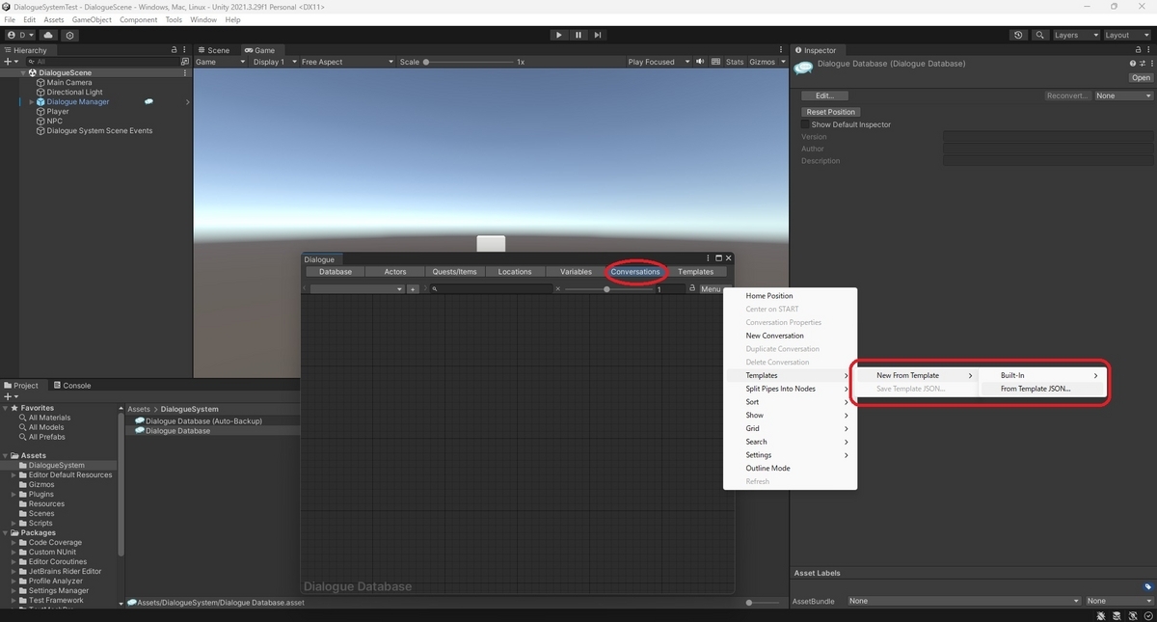The image size is (1157, 622).
Task: Start Play mode with the play button
Action: click(x=559, y=35)
